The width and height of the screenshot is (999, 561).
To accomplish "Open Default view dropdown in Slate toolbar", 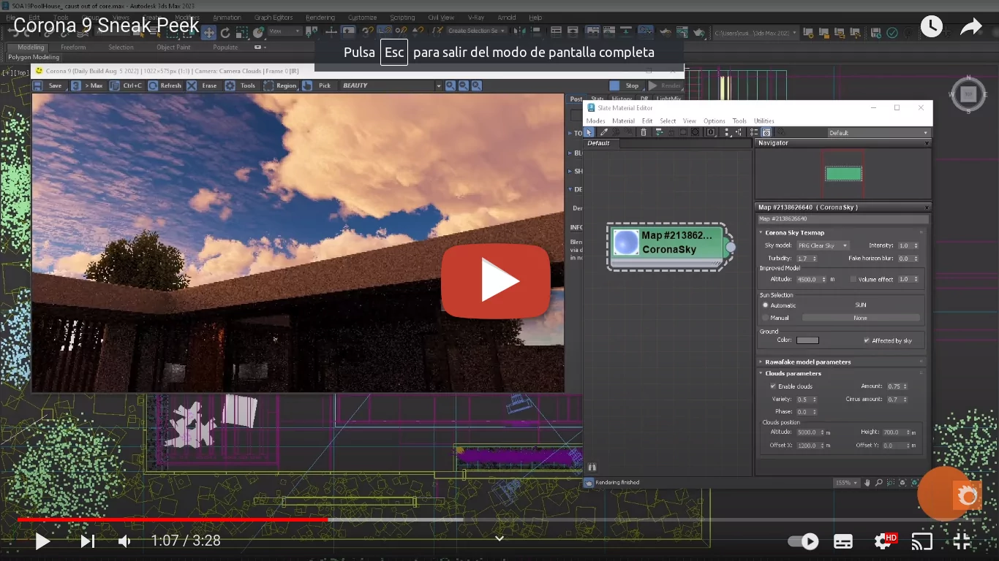I will 878,133.
